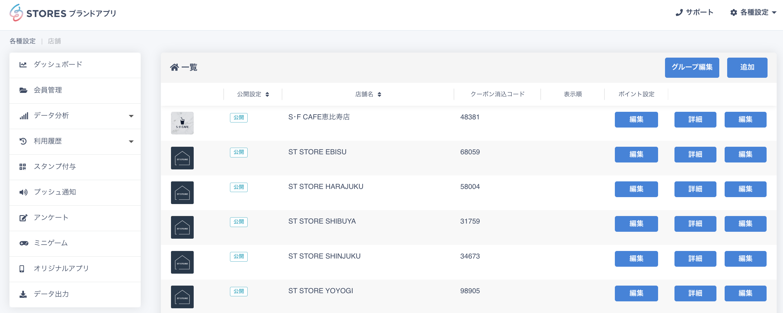Click the stamp QR code icon

coord(23,167)
